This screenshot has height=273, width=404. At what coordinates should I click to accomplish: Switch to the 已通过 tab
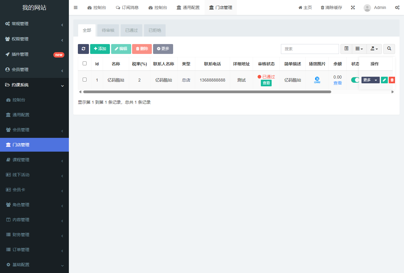coord(131,30)
